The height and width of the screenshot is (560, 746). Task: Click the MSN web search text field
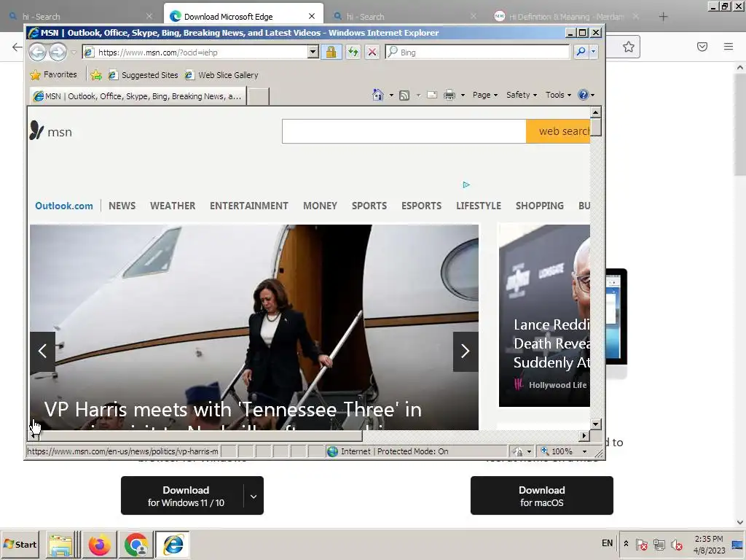point(404,131)
